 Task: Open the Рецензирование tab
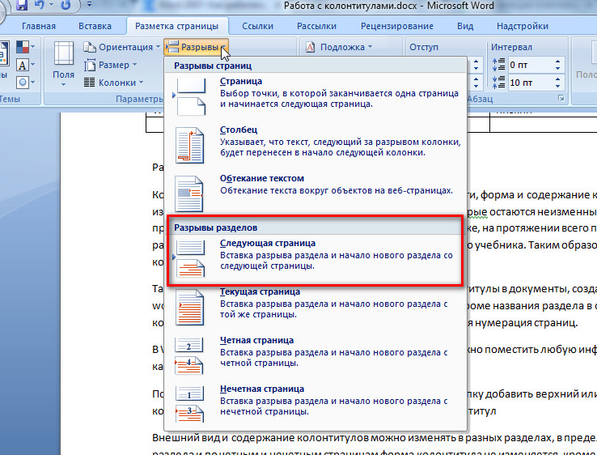pos(396,26)
